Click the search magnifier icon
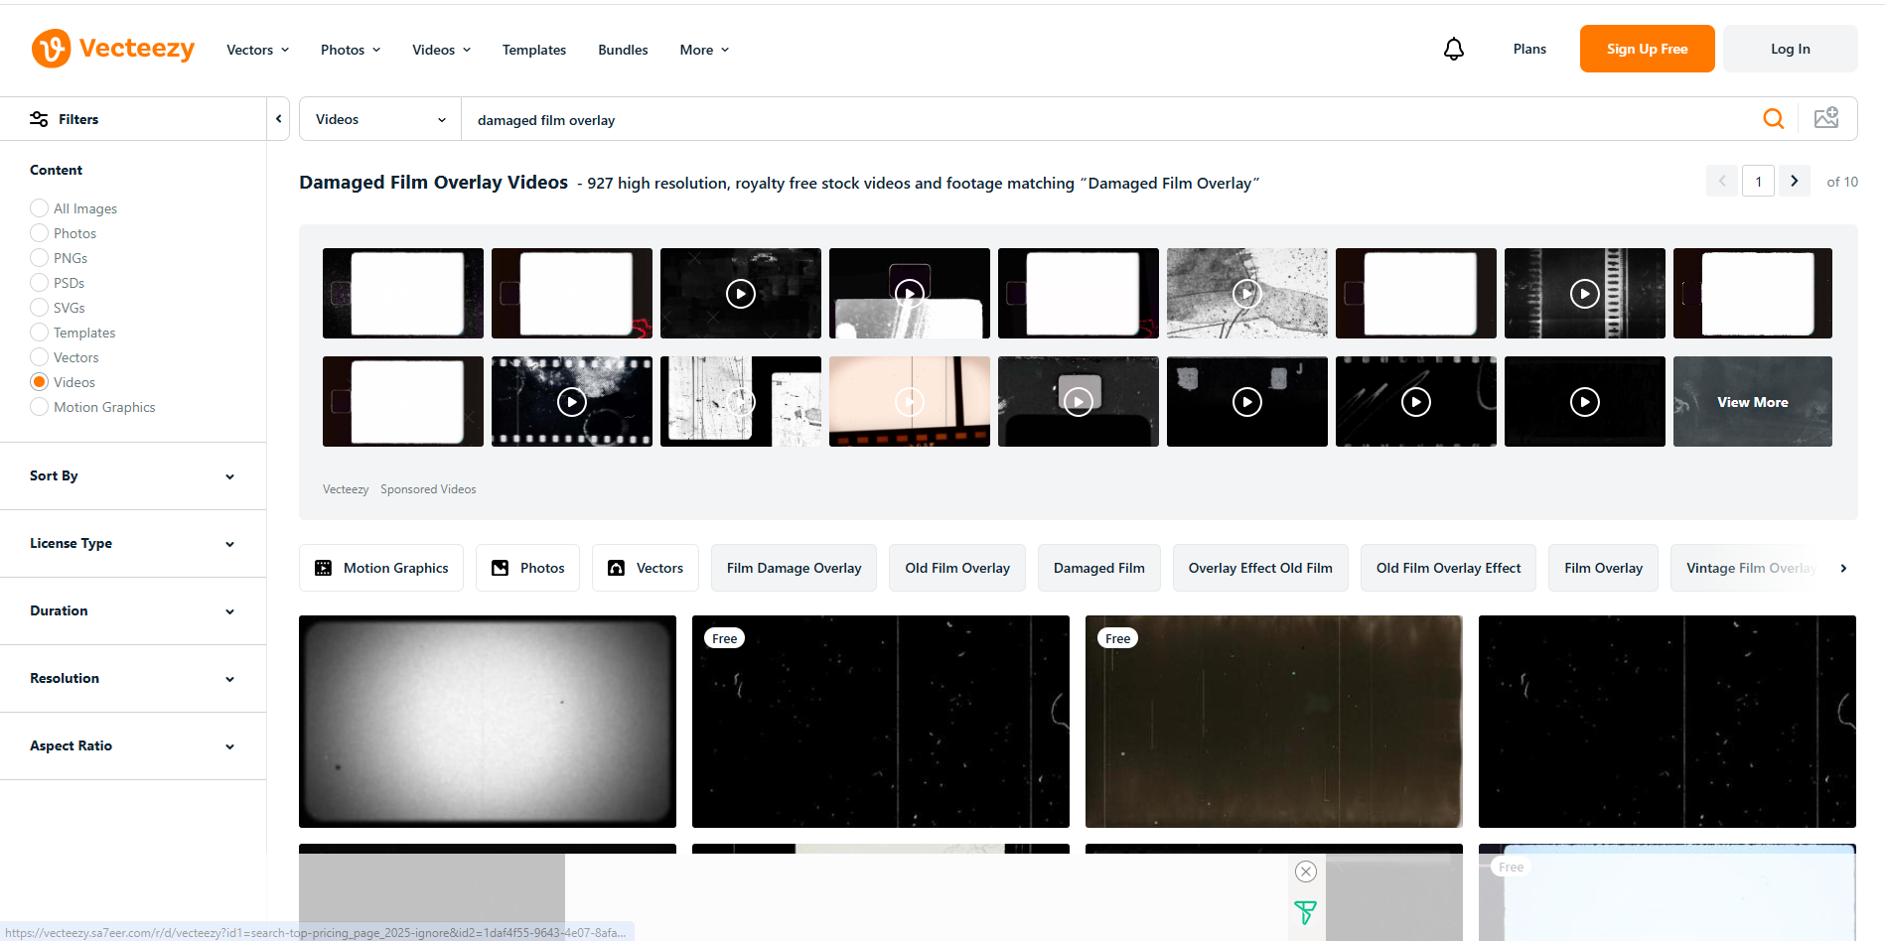The image size is (1885, 941). pos(1774,118)
